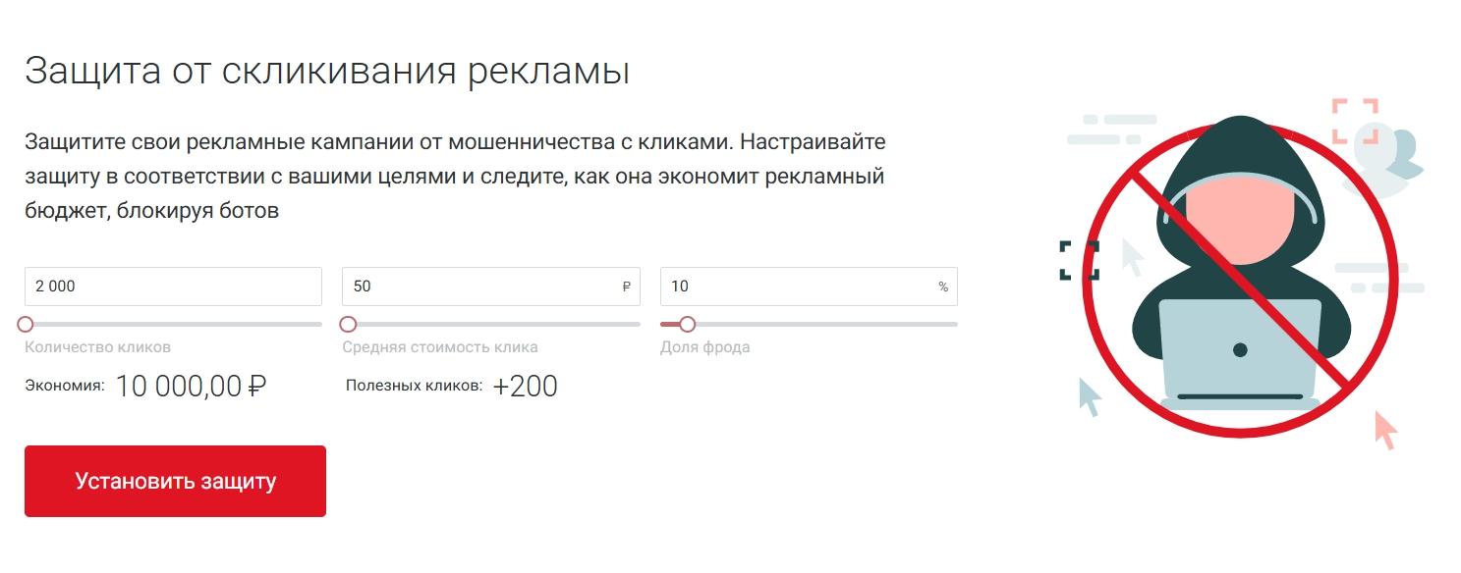Click the "Доля фрода" label text
Image resolution: width=1461 pixels, height=573 pixels.
coord(704,347)
